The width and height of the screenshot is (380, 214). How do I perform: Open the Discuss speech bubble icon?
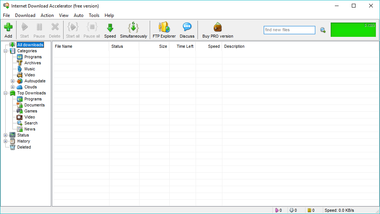point(187,27)
